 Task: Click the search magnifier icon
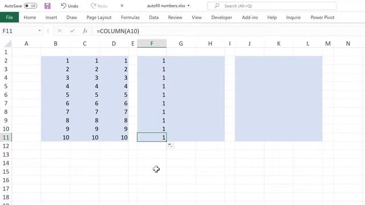pos(217,6)
